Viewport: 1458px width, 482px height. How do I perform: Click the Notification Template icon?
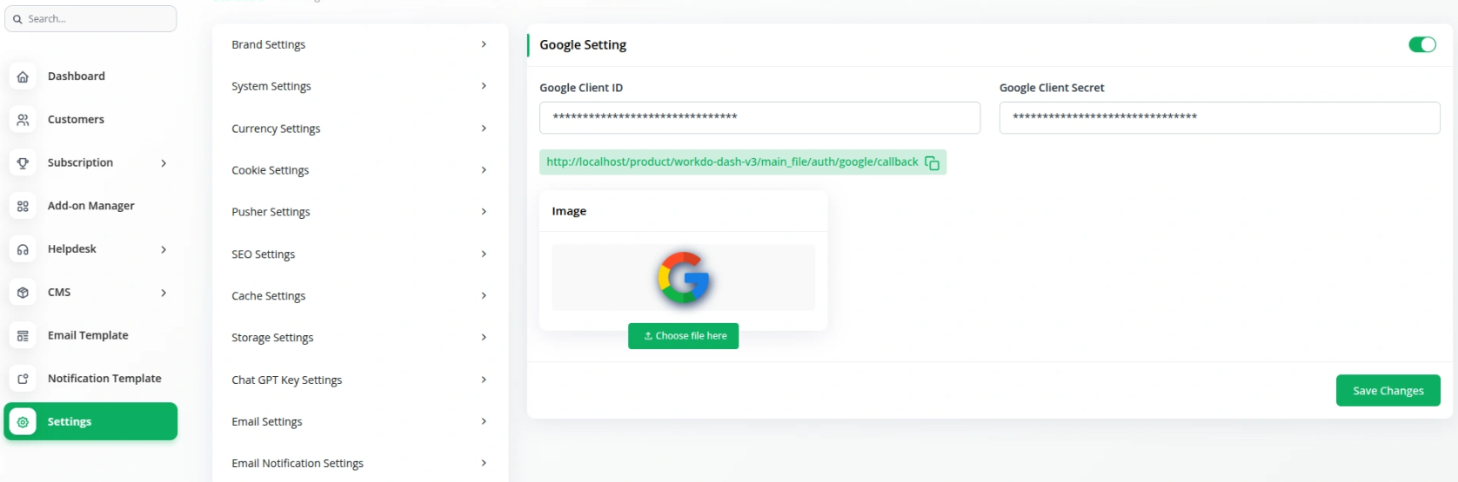[23, 379]
